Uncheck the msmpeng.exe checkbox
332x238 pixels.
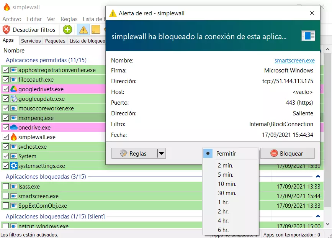(6, 118)
